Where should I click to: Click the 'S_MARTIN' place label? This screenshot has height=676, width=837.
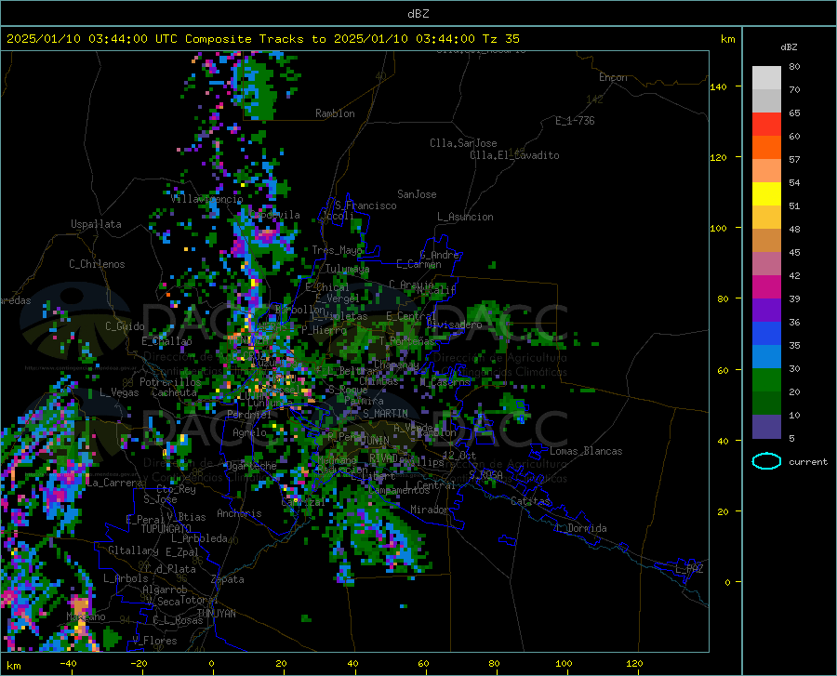[x=385, y=414]
